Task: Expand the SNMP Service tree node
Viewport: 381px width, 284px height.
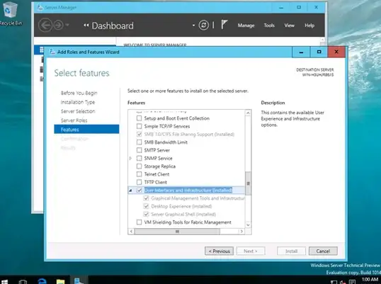Action: pyautogui.click(x=130, y=158)
